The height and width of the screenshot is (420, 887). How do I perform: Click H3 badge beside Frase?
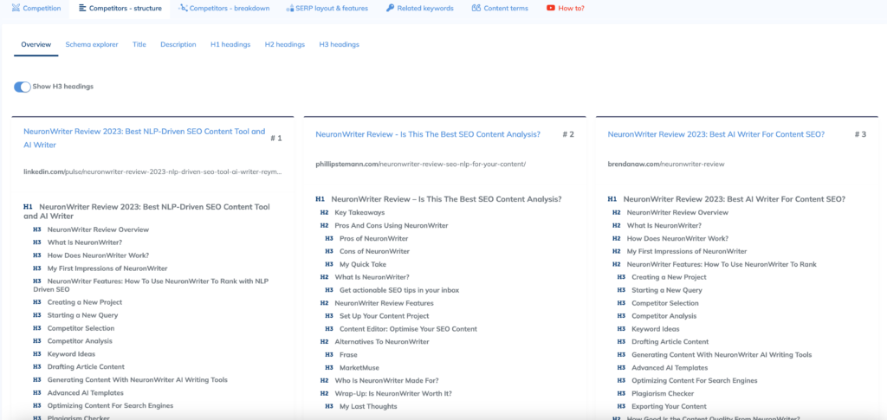coord(329,355)
